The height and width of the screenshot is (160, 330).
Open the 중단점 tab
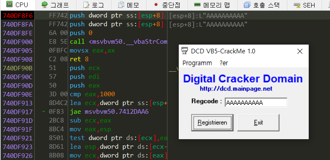(x=167, y=5)
